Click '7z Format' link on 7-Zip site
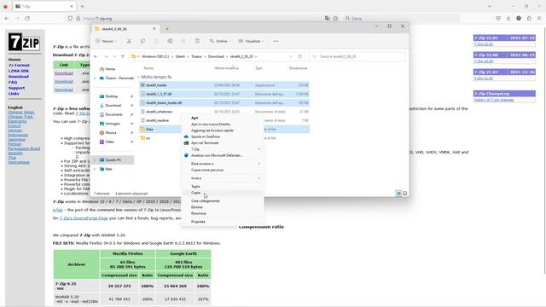 [19, 65]
